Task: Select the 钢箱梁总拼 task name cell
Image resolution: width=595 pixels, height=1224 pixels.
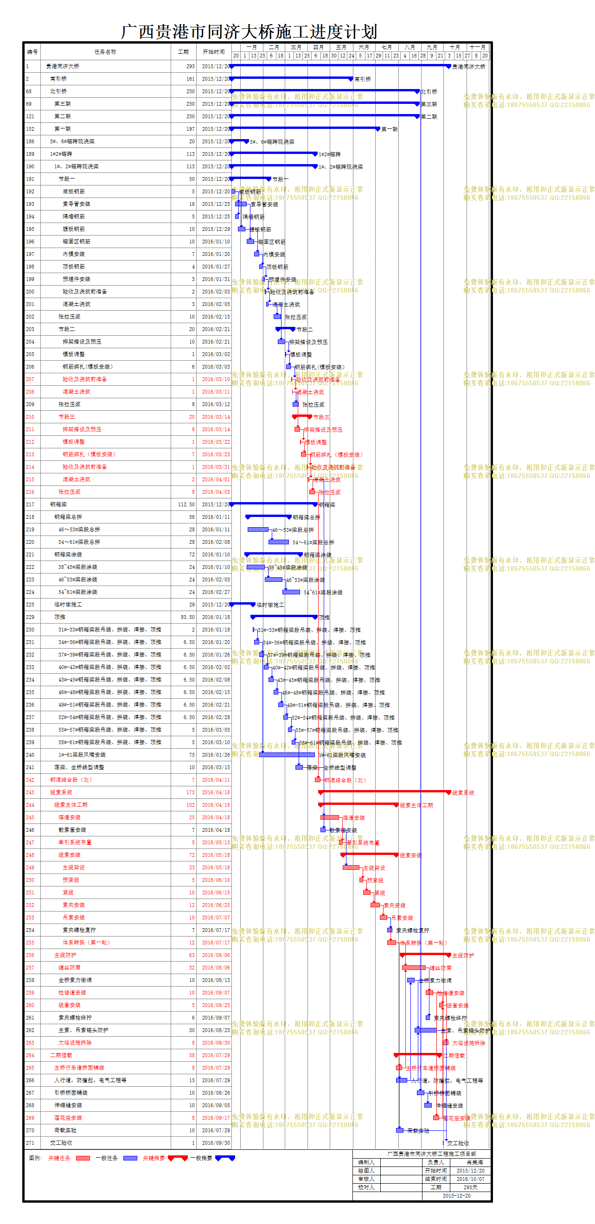Action: click(68, 517)
